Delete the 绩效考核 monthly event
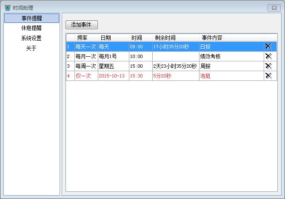 [268, 56]
